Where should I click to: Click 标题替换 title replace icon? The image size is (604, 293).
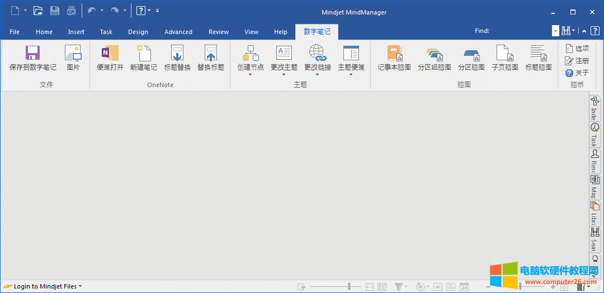pos(177,54)
